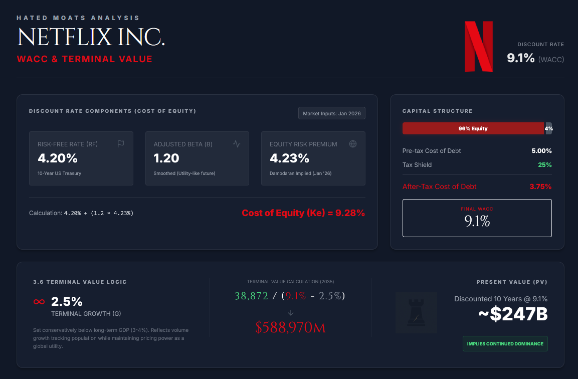Click the Present Value (PV) heading
Screen dimensions: 578x379
point(512,282)
